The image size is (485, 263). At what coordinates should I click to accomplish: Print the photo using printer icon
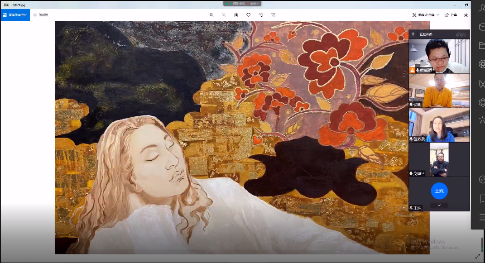pos(466,15)
